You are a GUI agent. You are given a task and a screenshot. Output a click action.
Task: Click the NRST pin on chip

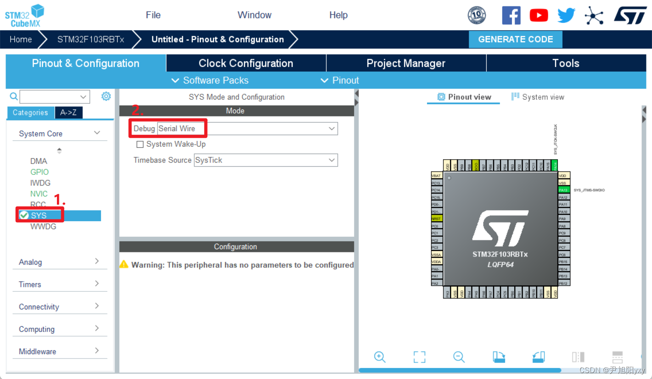[437, 219]
